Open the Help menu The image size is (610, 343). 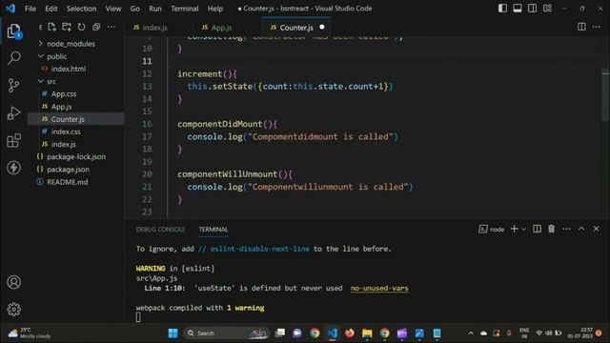point(215,9)
